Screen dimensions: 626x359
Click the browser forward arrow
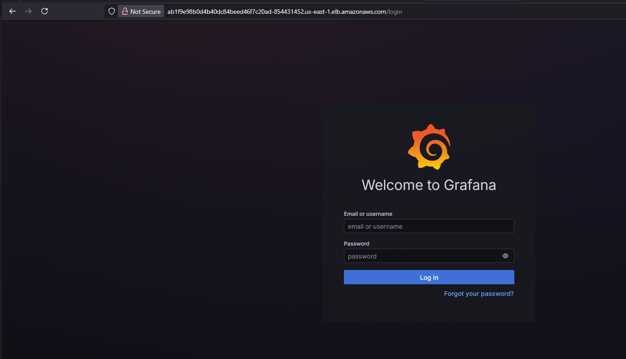coord(28,12)
